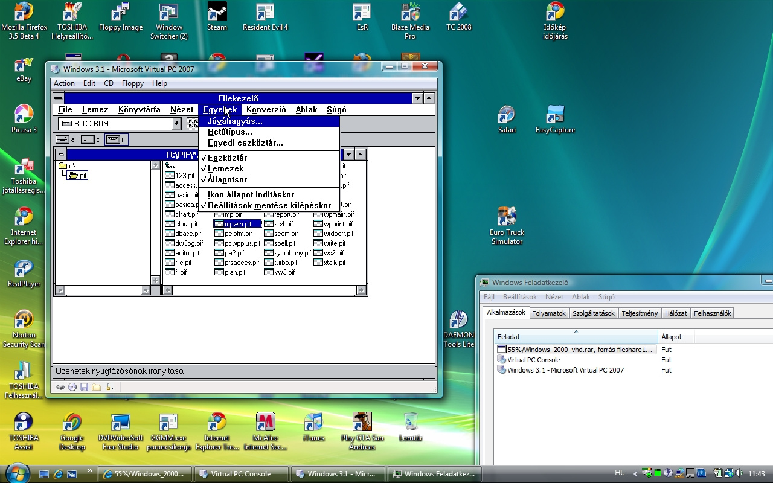
Task: Launch Euro Truck Simulator shortcut
Action: coord(507,226)
